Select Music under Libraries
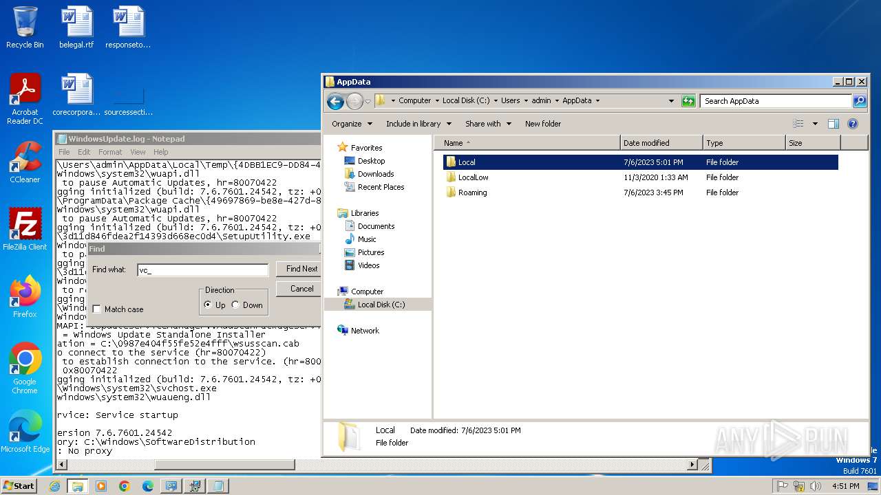881x495 pixels. 367,239
